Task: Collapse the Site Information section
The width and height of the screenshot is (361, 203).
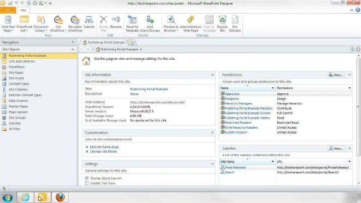Action: point(212,75)
